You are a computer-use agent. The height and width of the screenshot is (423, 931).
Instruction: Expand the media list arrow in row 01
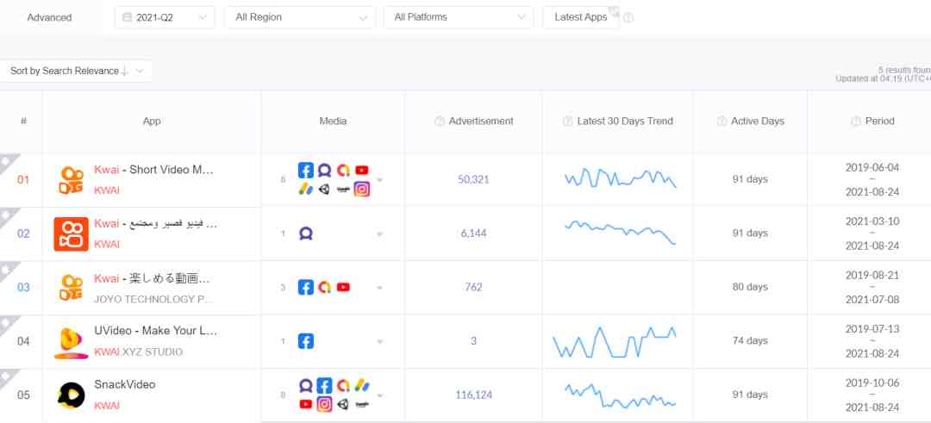(380, 180)
